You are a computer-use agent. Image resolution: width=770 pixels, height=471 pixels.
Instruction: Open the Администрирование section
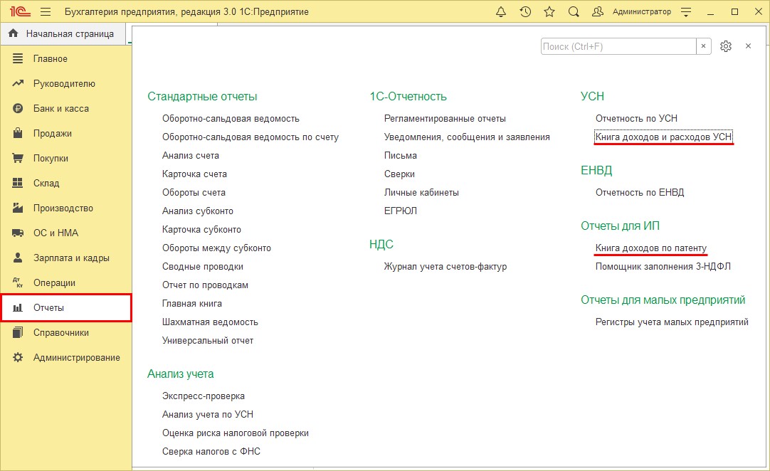65,358
